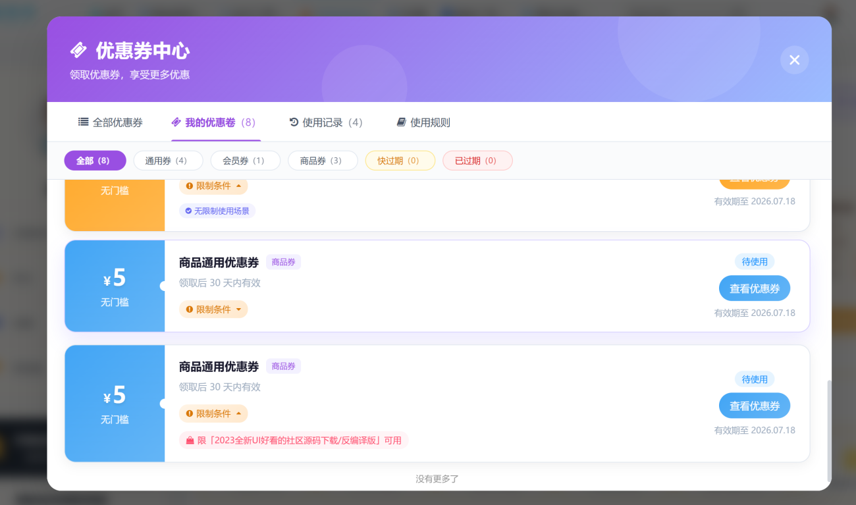Click the subtitle 领取优惠券，享受更多优惠

[x=130, y=75]
